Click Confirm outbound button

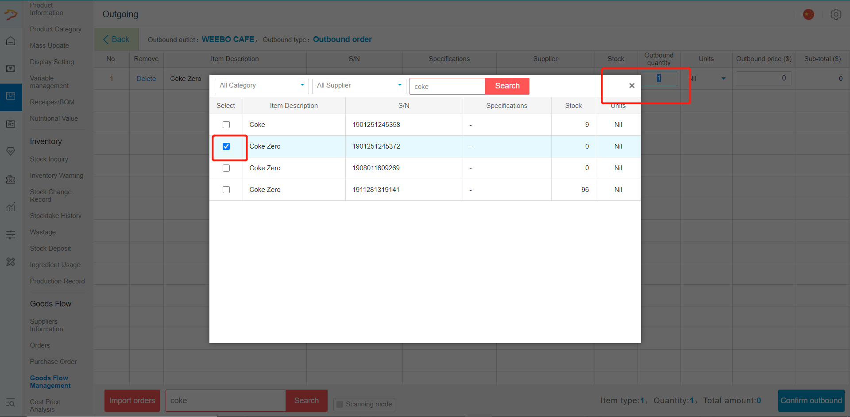click(x=811, y=401)
